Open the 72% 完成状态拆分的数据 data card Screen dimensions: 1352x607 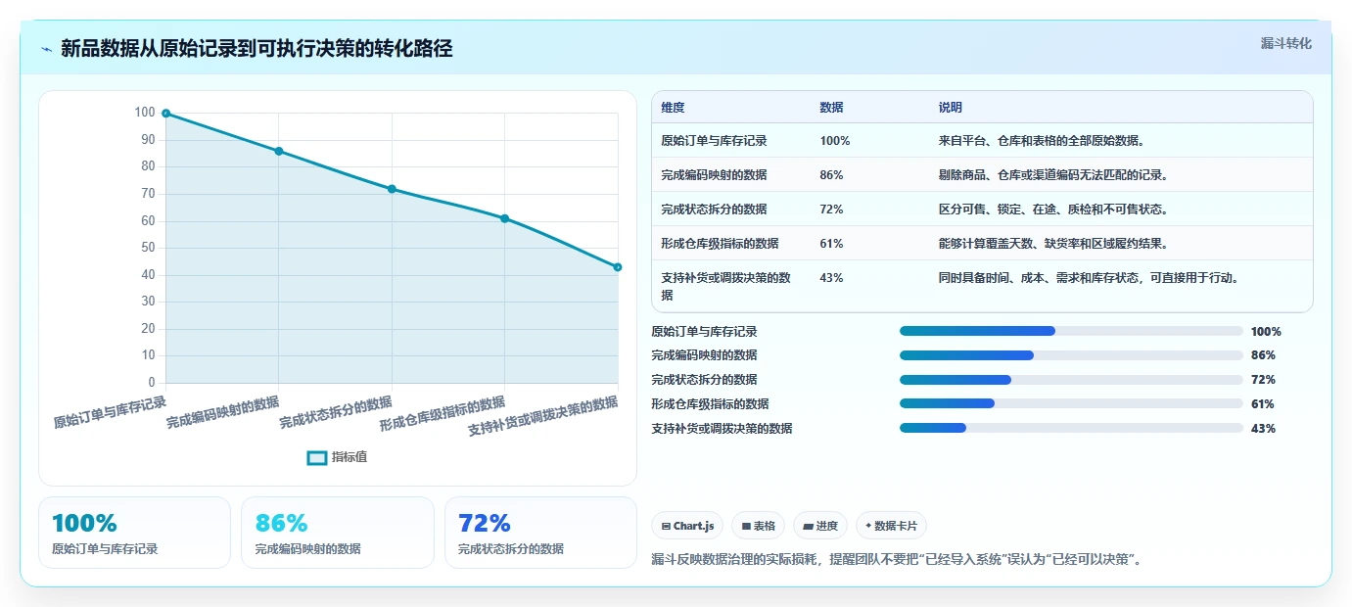pyautogui.click(x=540, y=533)
